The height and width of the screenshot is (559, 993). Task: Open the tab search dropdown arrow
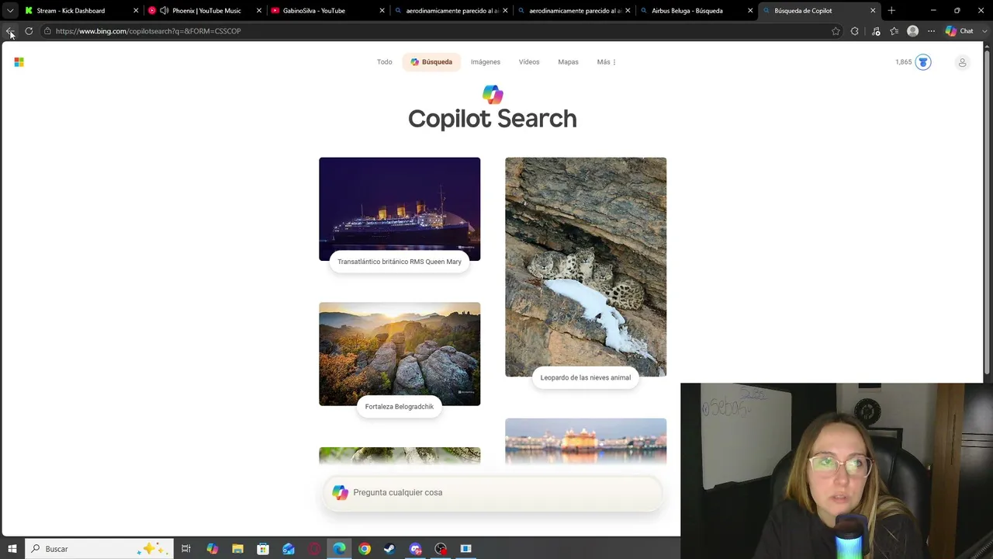click(10, 11)
